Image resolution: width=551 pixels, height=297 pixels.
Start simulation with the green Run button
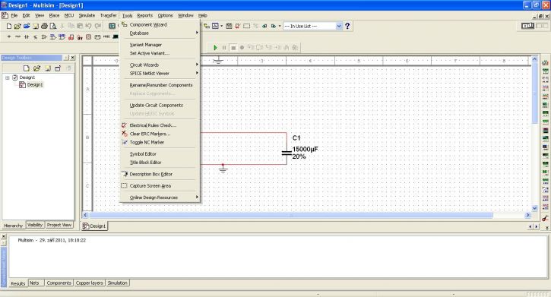coord(215,47)
